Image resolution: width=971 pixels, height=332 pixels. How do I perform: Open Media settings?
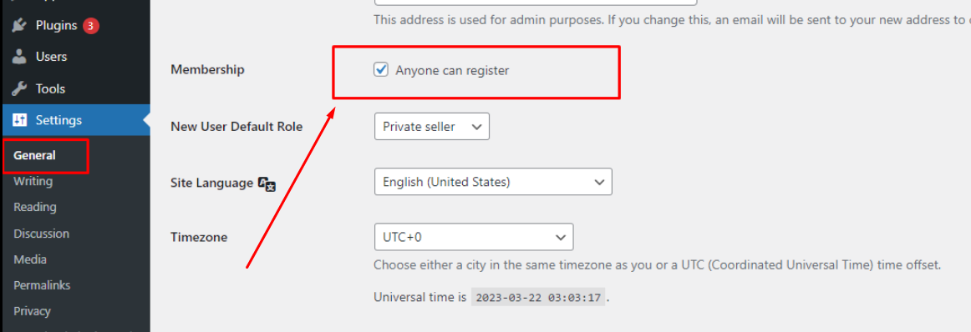click(30, 259)
